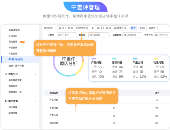Collapse the 退款中心 section chevron
The height and width of the screenshot is (130, 170).
35,74
